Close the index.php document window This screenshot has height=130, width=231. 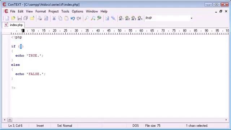tap(226, 11)
